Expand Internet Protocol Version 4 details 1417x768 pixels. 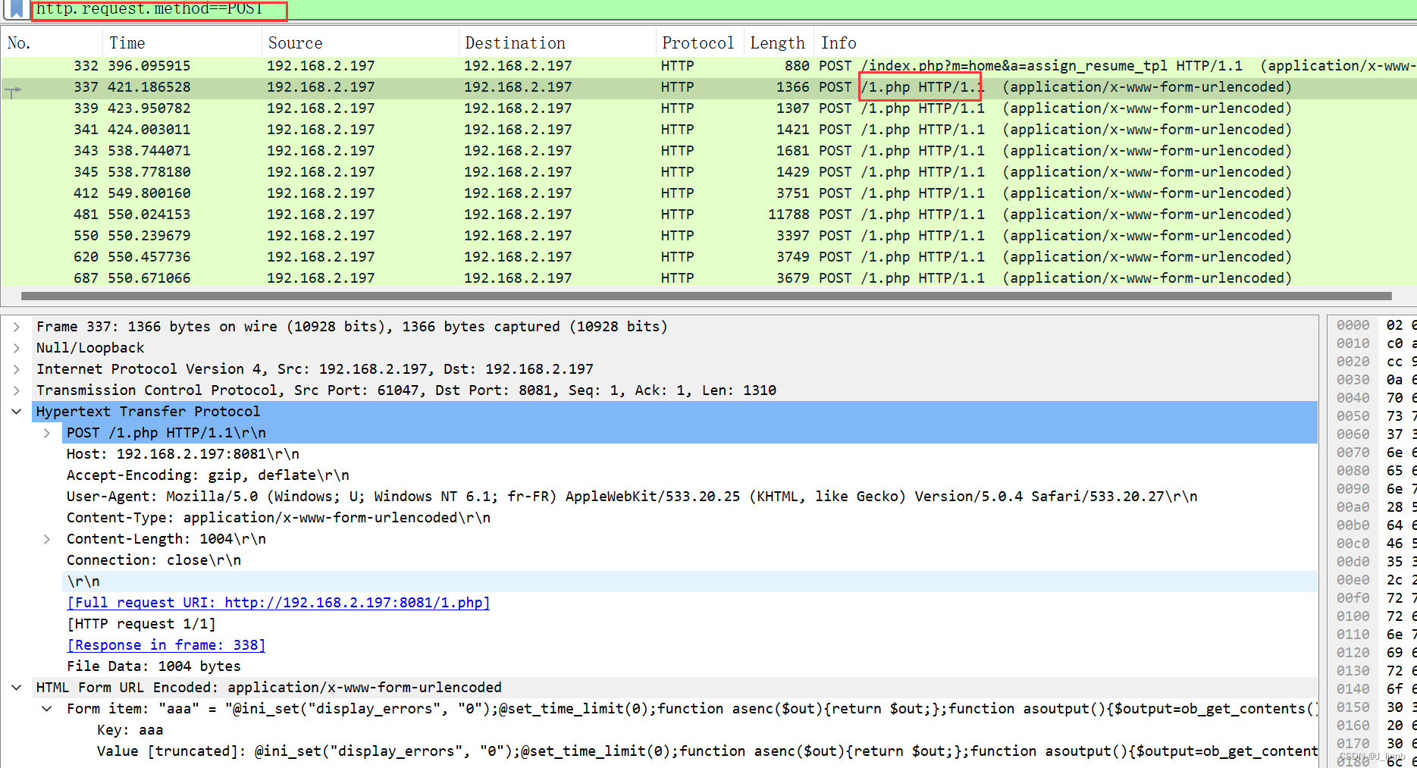pyautogui.click(x=16, y=368)
